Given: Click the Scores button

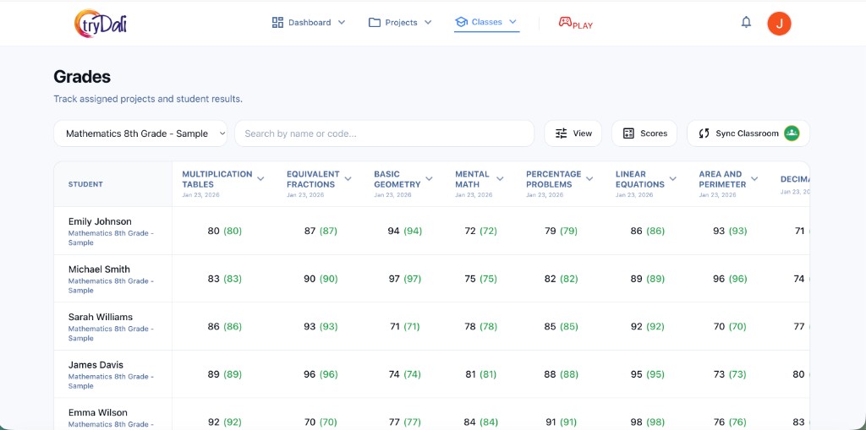Looking at the screenshot, I should click(644, 133).
